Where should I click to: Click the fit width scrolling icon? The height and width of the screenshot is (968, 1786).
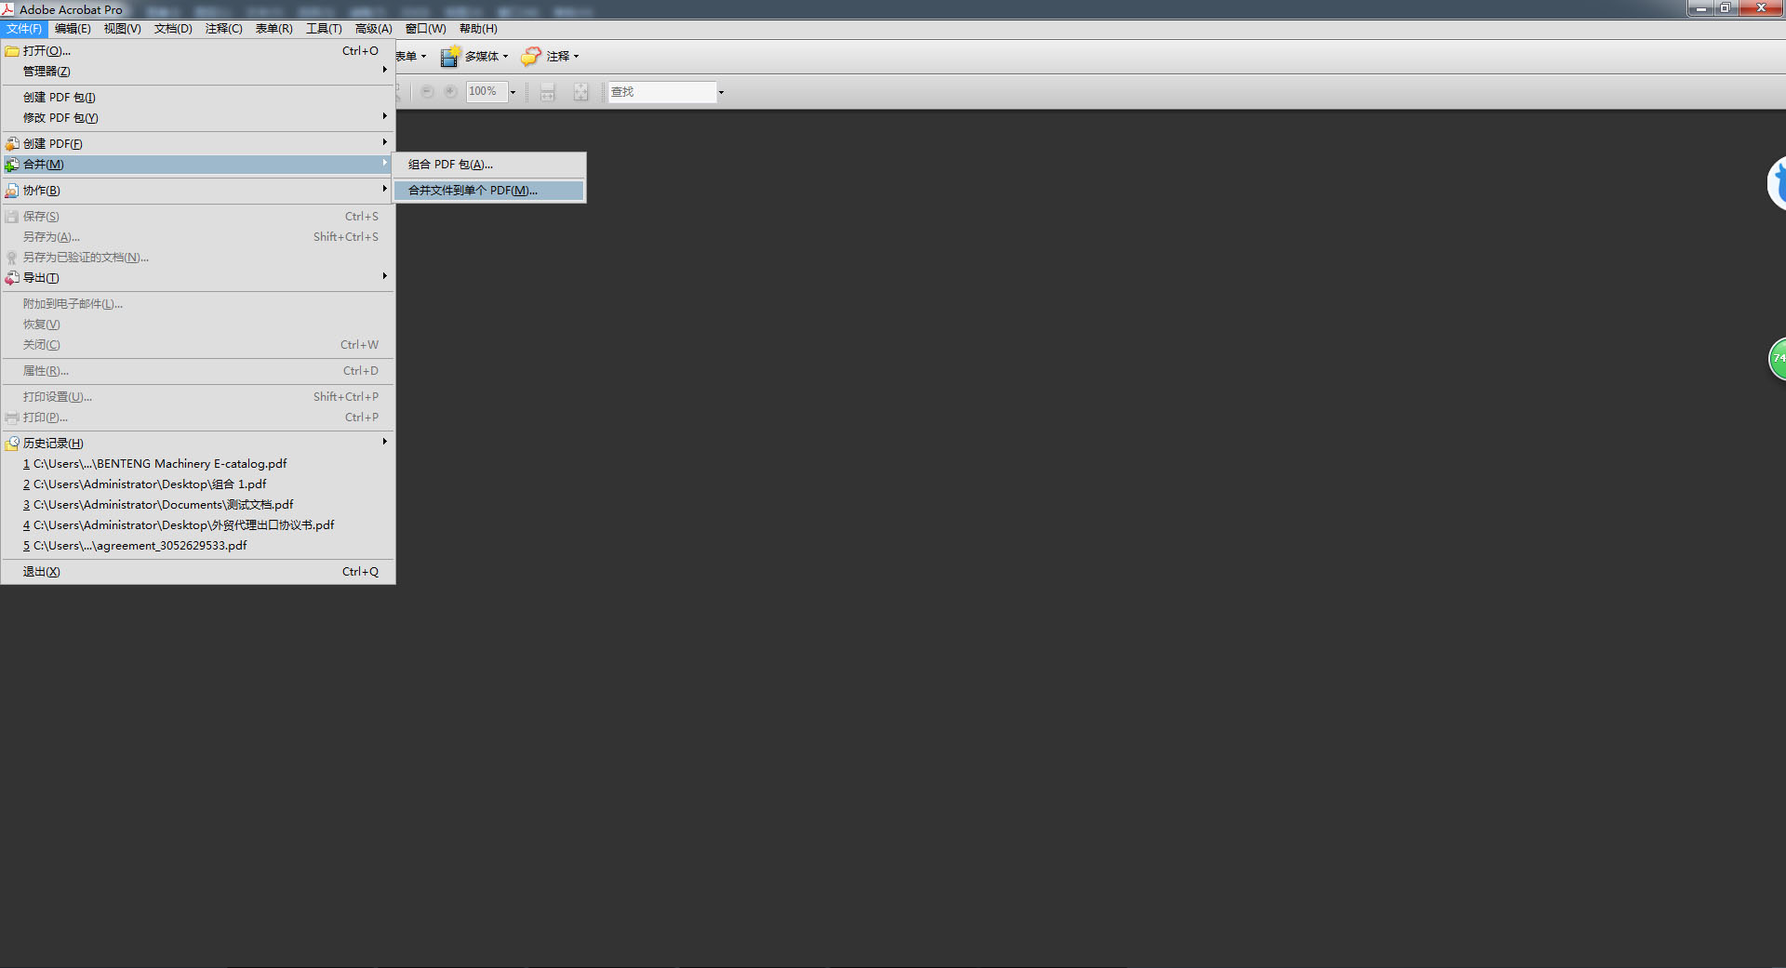pyautogui.click(x=548, y=92)
